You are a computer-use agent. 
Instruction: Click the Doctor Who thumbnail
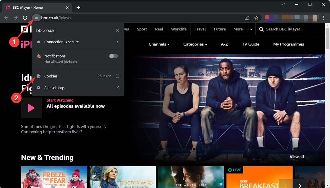click(122, 177)
